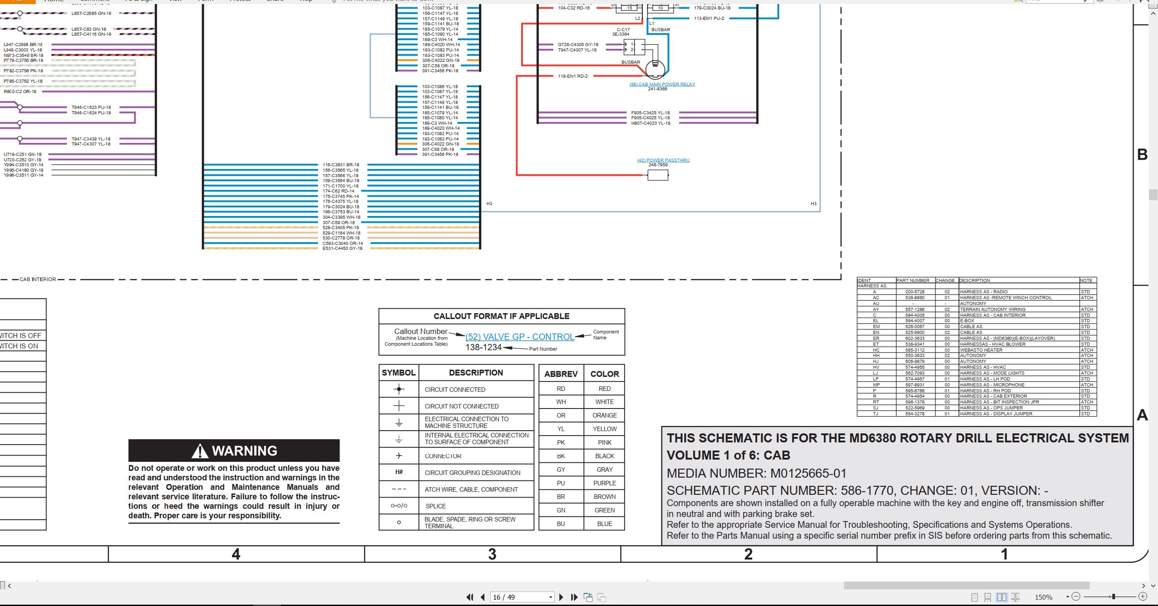Switch to single page view

pos(975,597)
